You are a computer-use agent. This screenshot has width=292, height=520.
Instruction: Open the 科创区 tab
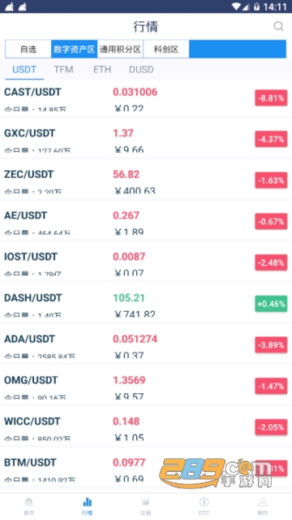[166, 50]
